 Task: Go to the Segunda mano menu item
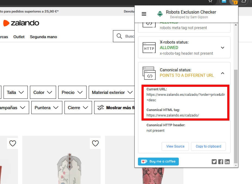coord(43,37)
